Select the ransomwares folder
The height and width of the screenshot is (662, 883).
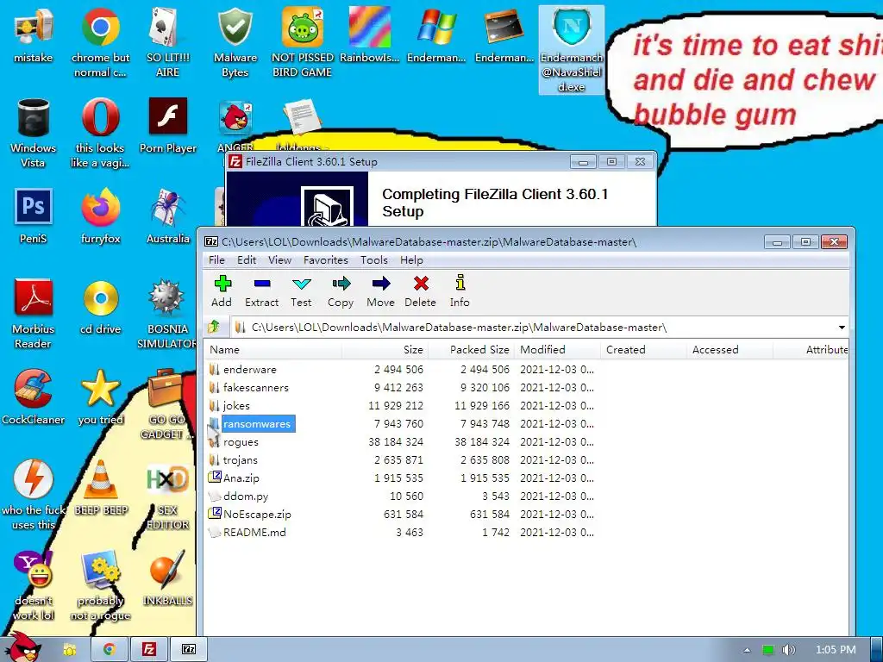[x=256, y=424]
